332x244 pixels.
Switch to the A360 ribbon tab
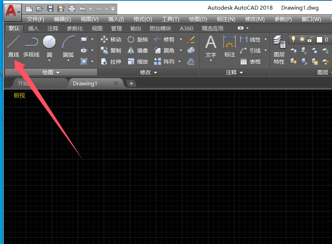186,28
